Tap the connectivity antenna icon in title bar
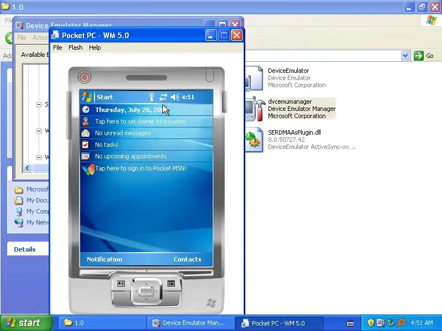The height and width of the screenshot is (331, 442). tap(151, 97)
